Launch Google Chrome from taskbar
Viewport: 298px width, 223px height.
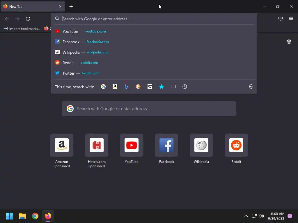(x=35, y=216)
